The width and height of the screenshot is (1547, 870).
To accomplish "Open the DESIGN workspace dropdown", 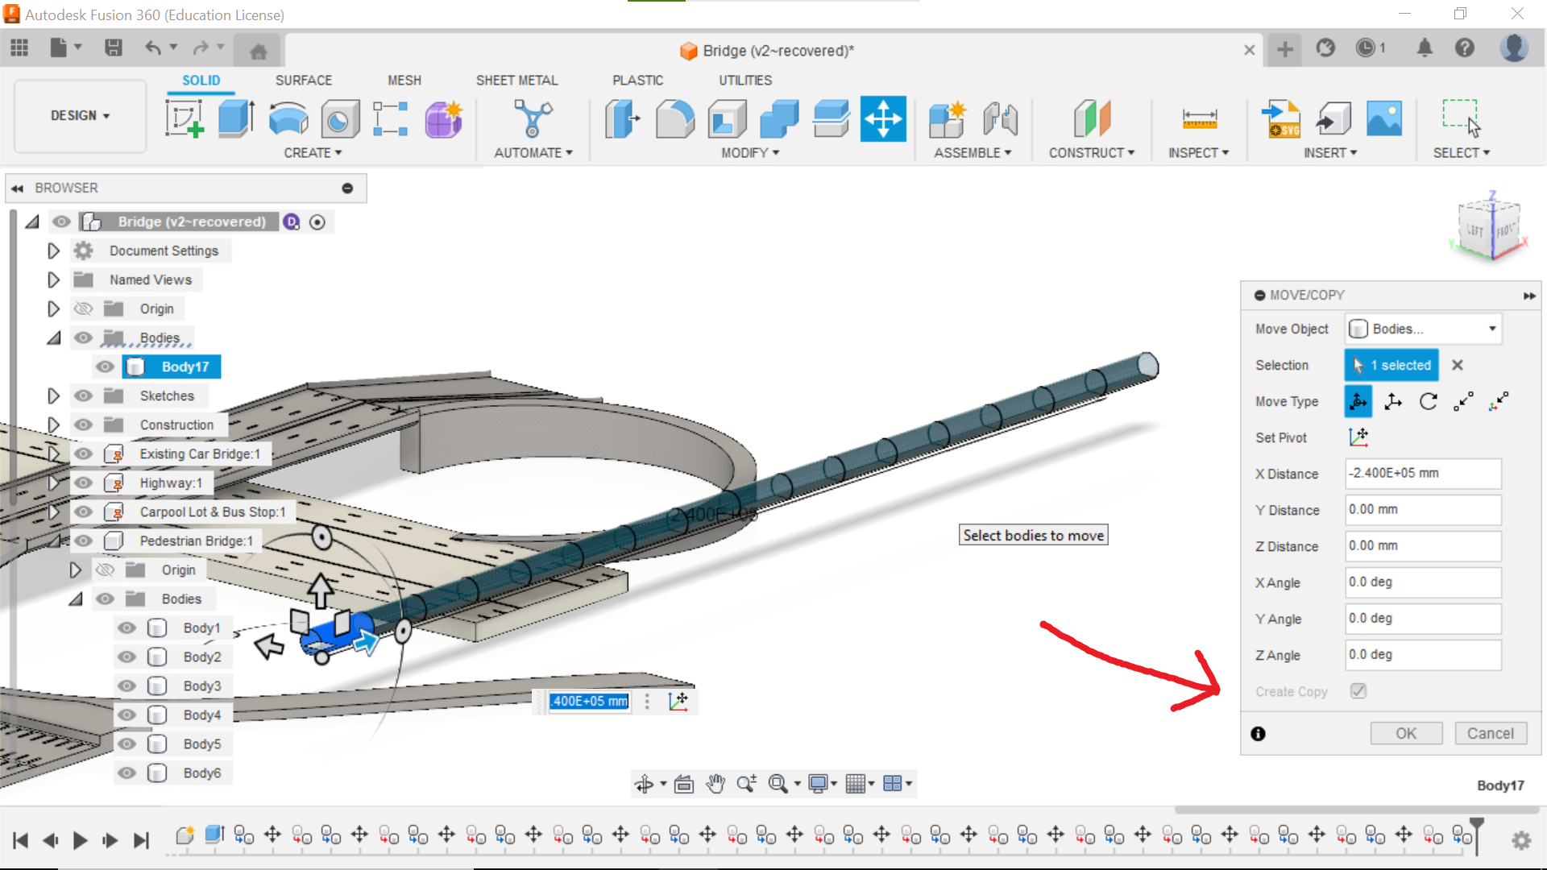I will tap(80, 115).
